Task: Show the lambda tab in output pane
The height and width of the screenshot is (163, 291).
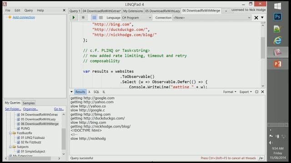Action: pyautogui.click(x=89, y=92)
